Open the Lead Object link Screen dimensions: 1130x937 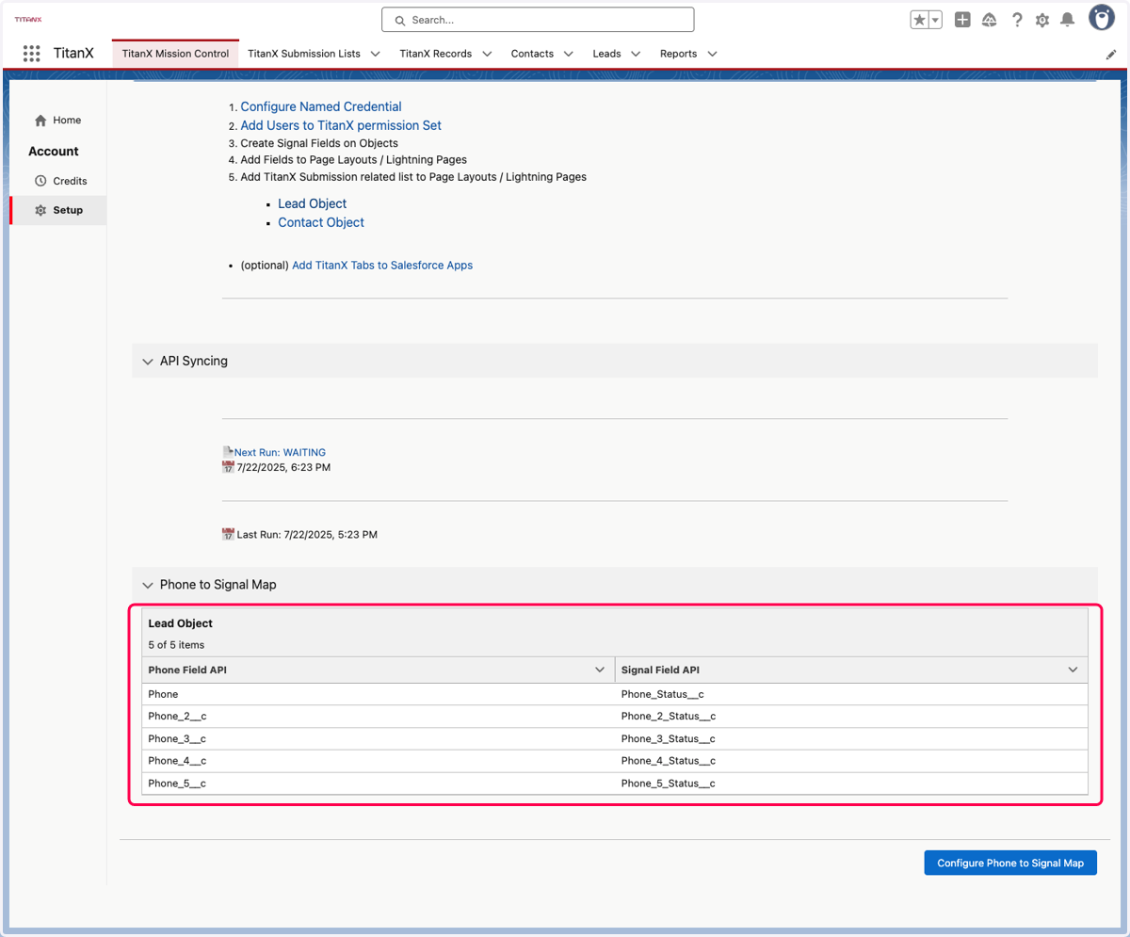click(312, 203)
